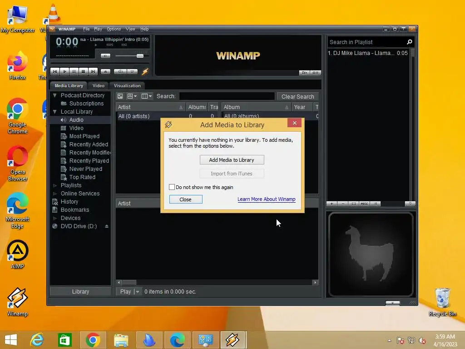Open File Explorer from the taskbar
The image size is (465, 349).
121,340
